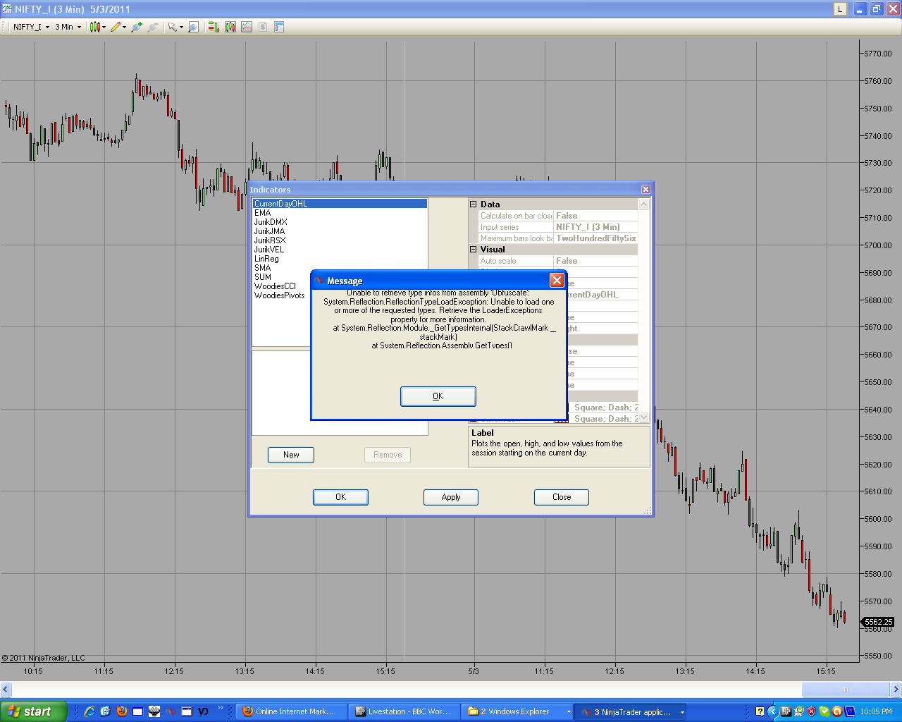Expand hidden quick launch icons chevron
This screenshot has height=722, width=902.
click(x=220, y=709)
